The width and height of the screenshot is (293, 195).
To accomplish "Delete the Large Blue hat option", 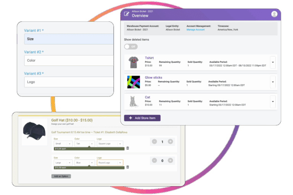I will pos(127,167).
